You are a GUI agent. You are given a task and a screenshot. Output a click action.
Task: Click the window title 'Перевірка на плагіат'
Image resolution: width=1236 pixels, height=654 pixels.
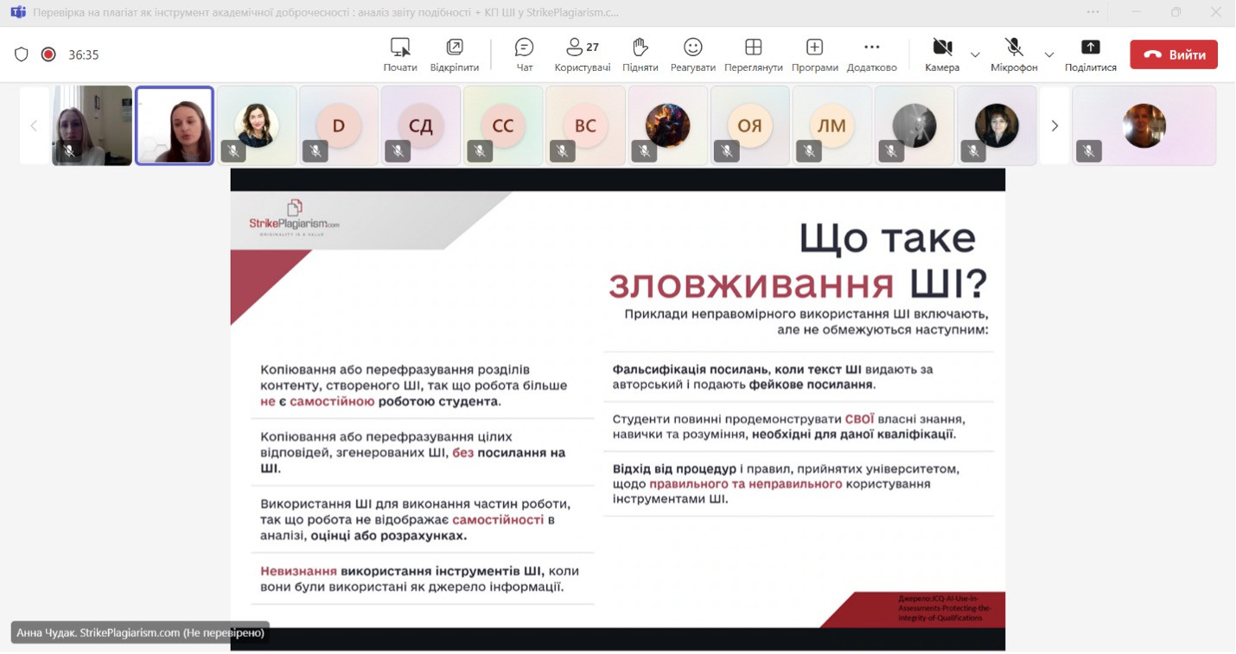326,13
